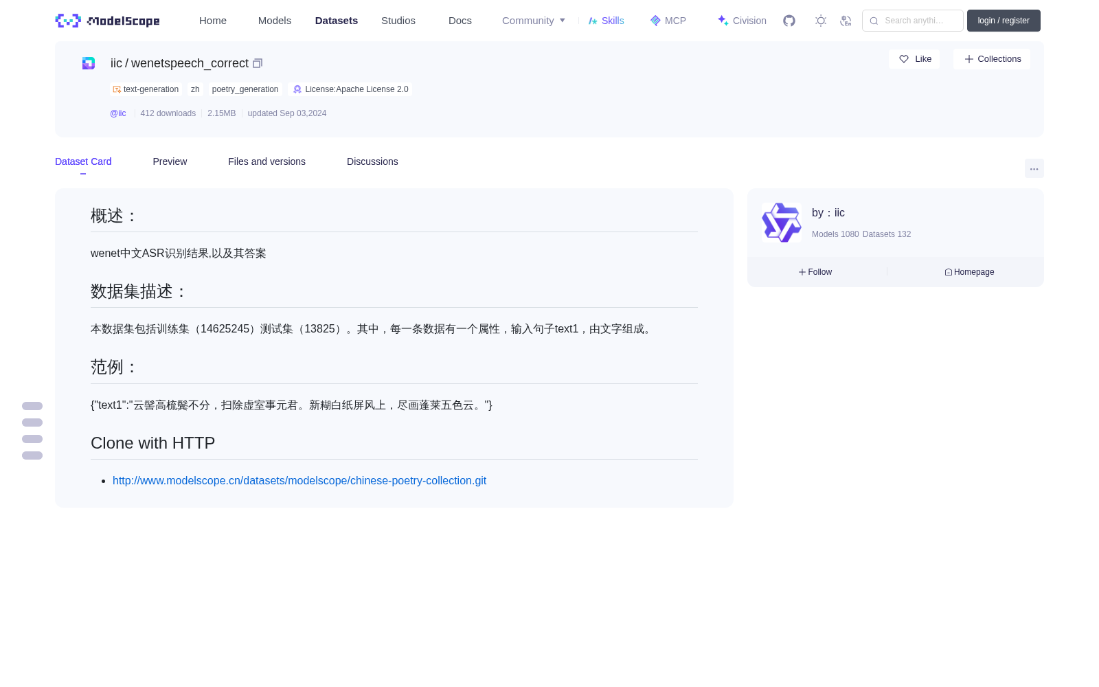Open the iic organization avatar
The width and height of the screenshot is (1099, 687).
point(782,223)
